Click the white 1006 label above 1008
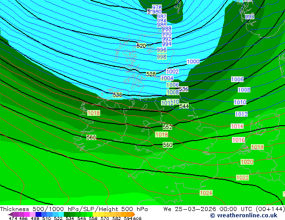Screen dimensions: 285x220 coord(237,79)
